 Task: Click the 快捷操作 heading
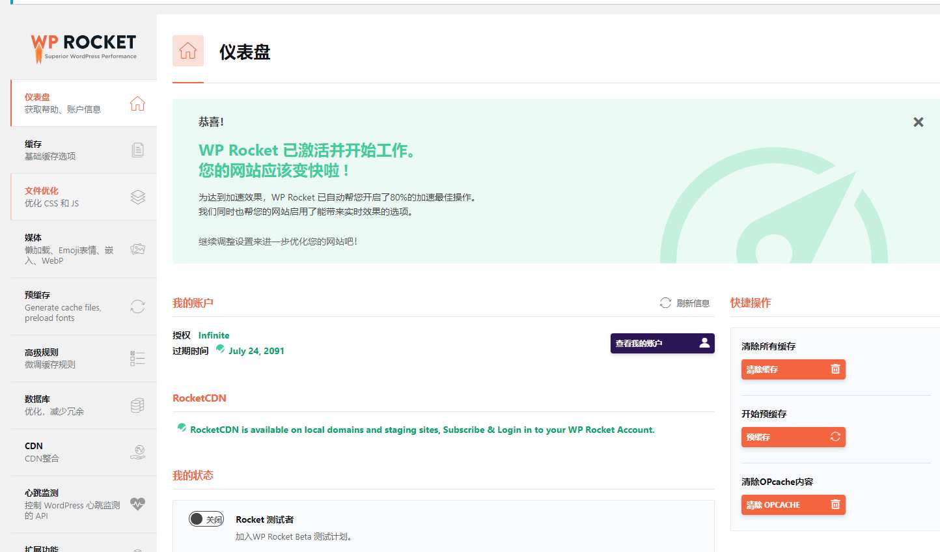tap(751, 303)
